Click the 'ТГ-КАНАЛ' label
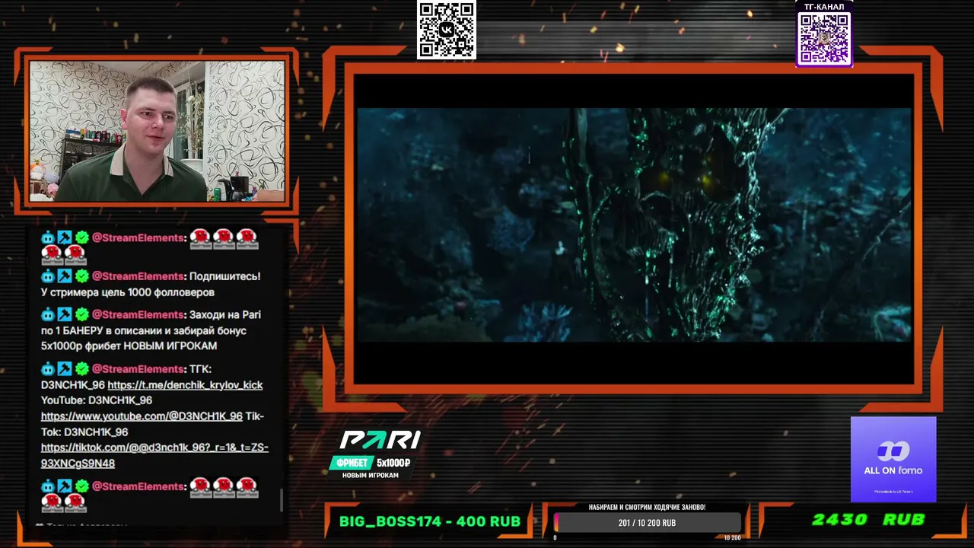The image size is (974, 548). [824, 7]
